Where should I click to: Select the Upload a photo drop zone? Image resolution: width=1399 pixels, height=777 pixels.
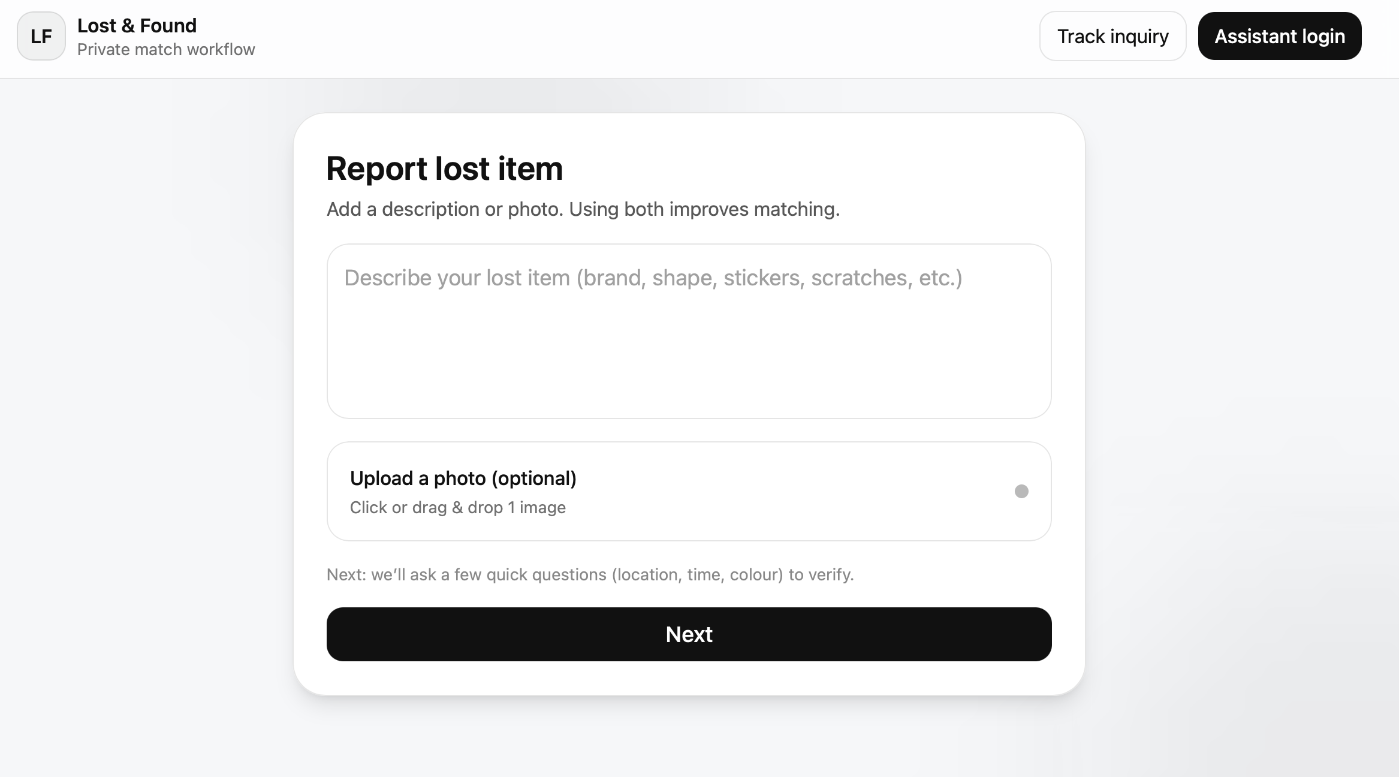click(x=689, y=492)
